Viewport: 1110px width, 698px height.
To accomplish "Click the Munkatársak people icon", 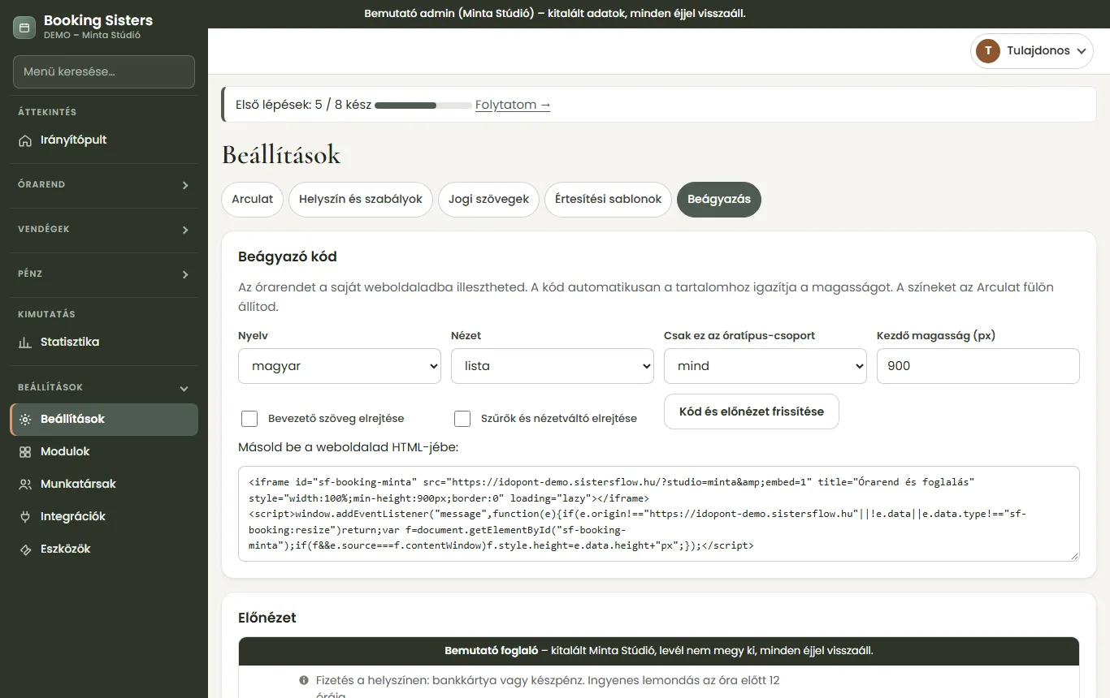I will pyautogui.click(x=25, y=485).
